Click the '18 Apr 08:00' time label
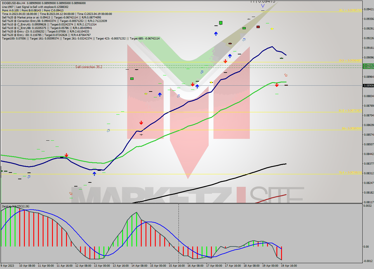The width and height of the screenshot is (374, 269). pyautogui.click(x=252, y=266)
